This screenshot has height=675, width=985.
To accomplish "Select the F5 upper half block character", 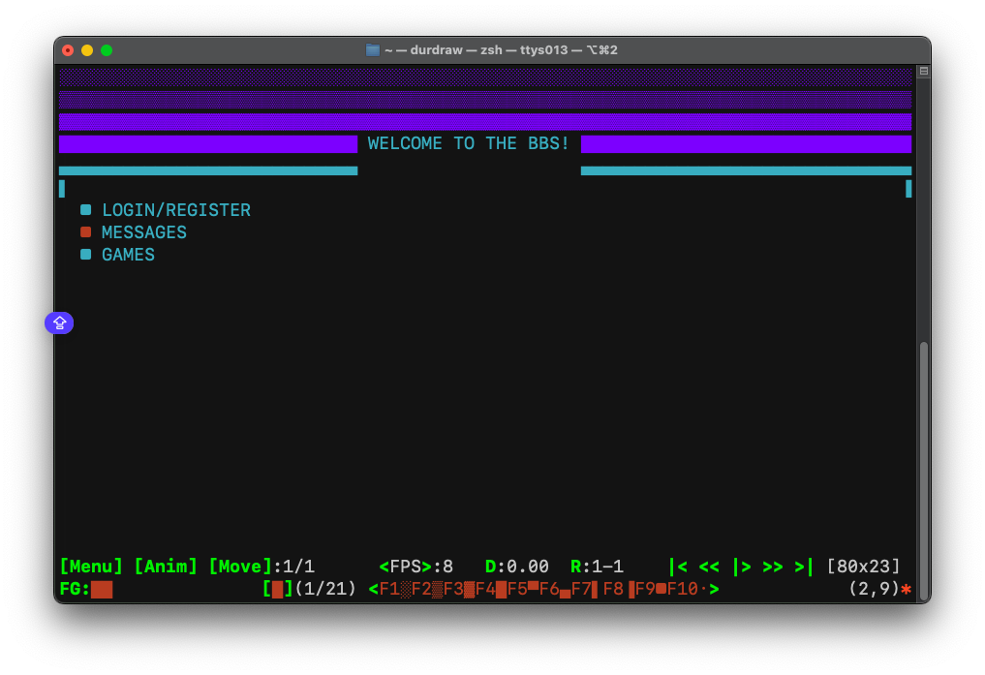I will tap(523, 589).
